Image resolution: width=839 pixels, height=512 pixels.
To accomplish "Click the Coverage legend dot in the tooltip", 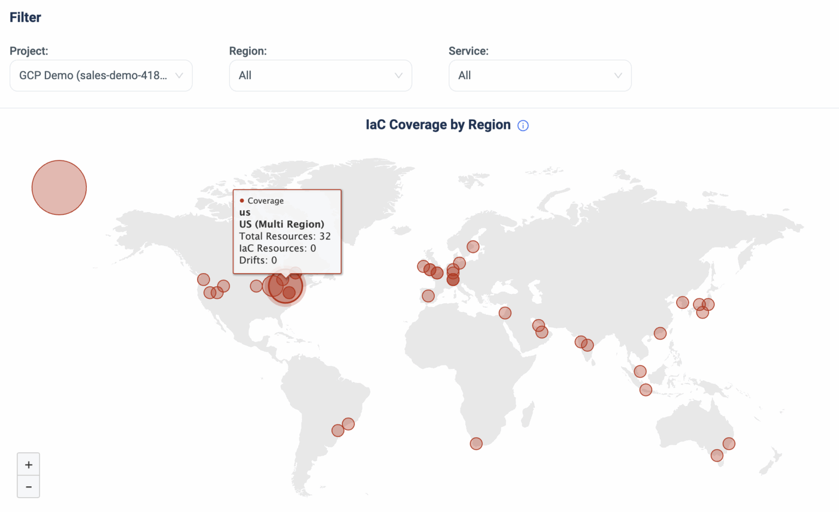I will 242,201.
